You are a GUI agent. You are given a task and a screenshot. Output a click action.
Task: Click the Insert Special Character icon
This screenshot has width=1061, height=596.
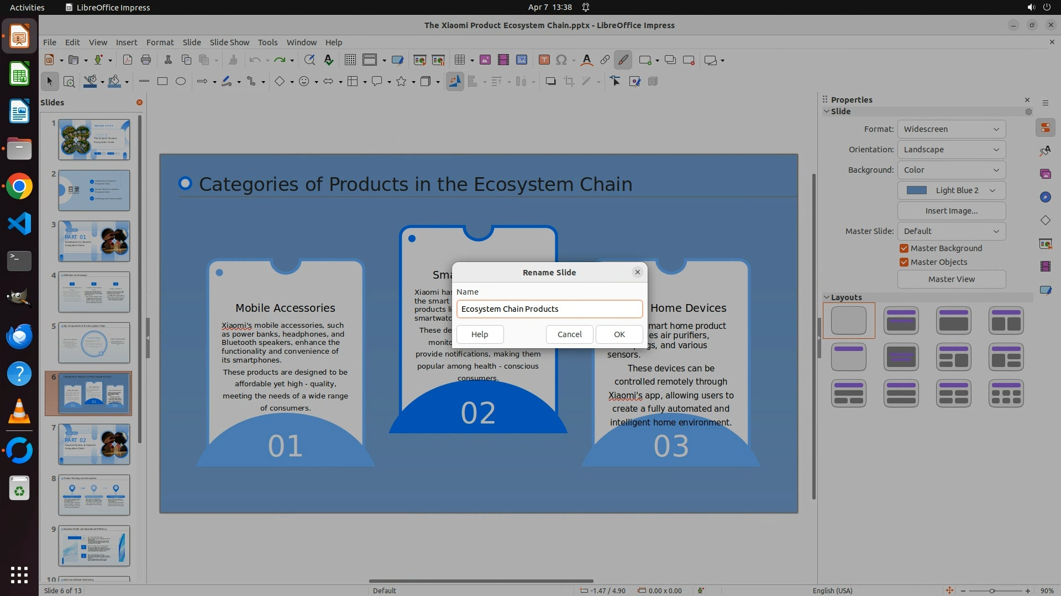561,60
